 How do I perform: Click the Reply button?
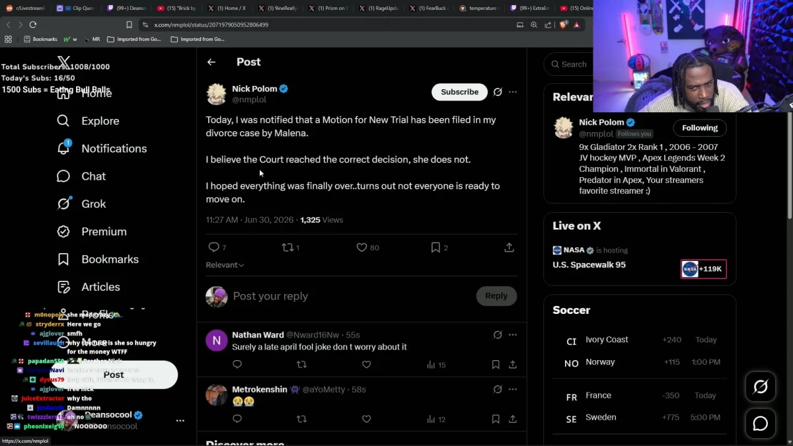point(496,296)
